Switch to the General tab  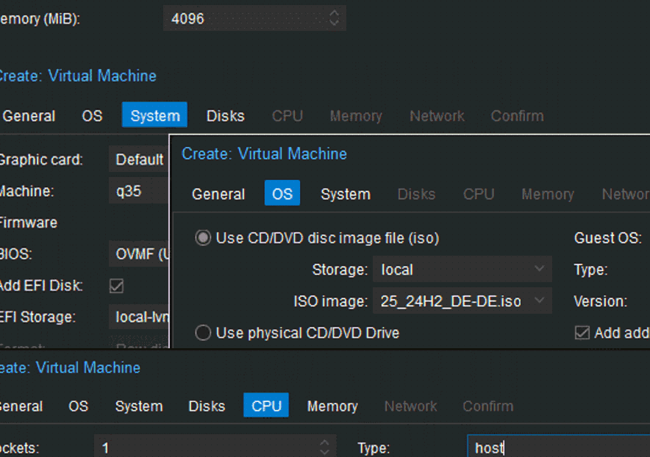(x=29, y=115)
